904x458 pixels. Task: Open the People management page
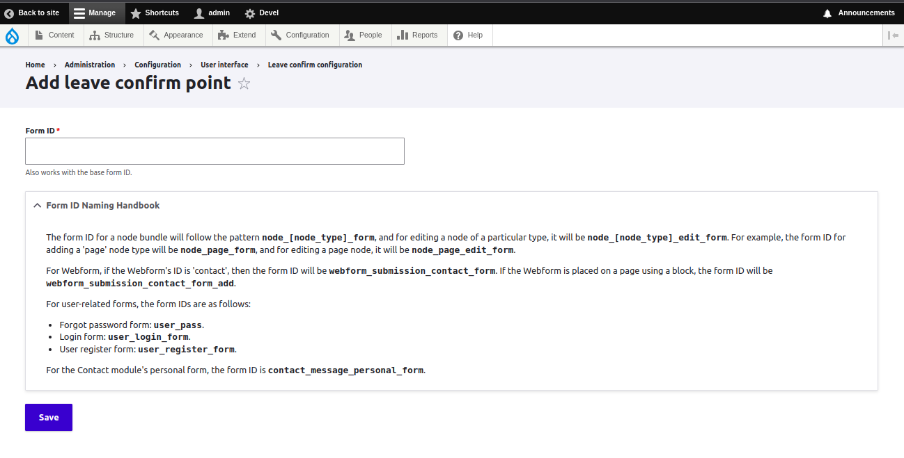[364, 35]
